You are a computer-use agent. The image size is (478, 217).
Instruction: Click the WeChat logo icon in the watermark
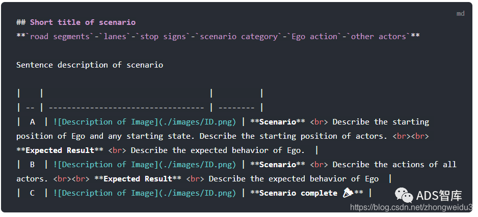click(404, 195)
